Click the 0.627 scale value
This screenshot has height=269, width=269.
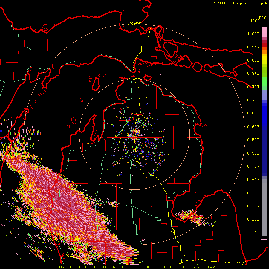tap(253, 127)
